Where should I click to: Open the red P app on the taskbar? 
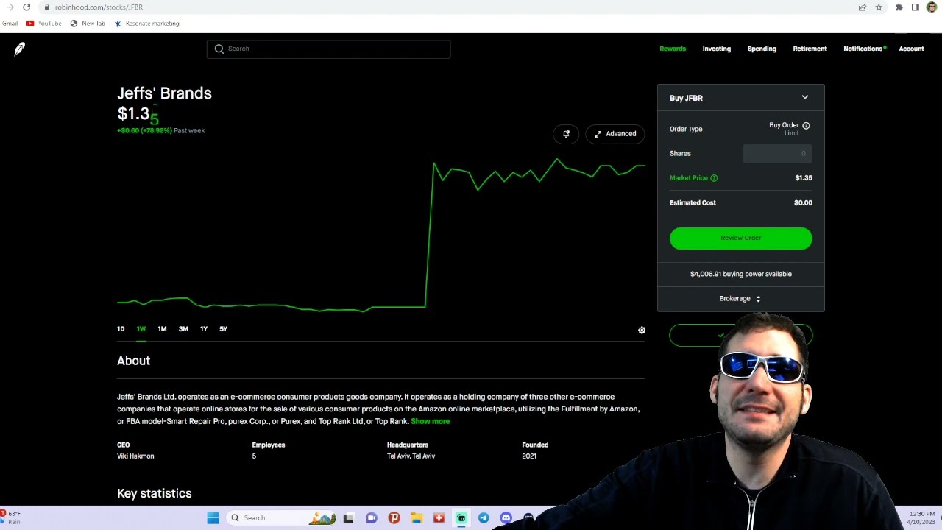[x=394, y=518]
